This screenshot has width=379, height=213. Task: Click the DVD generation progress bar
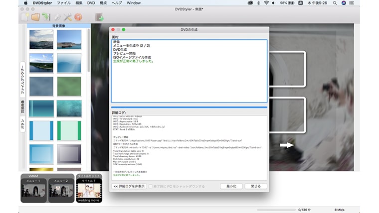[189, 107]
